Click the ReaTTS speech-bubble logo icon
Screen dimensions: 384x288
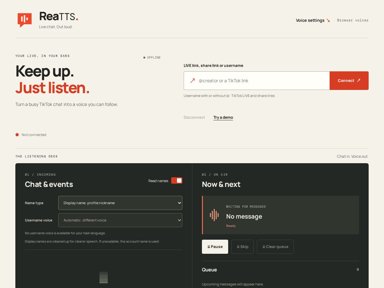[x=24, y=20]
